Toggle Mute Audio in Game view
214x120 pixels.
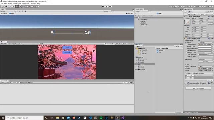pos(119,44)
